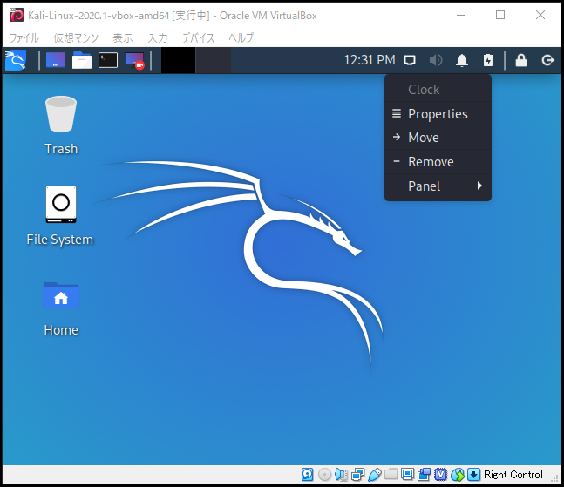Choose Properties in the clock context menu
564x487 pixels.
click(438, 114)
